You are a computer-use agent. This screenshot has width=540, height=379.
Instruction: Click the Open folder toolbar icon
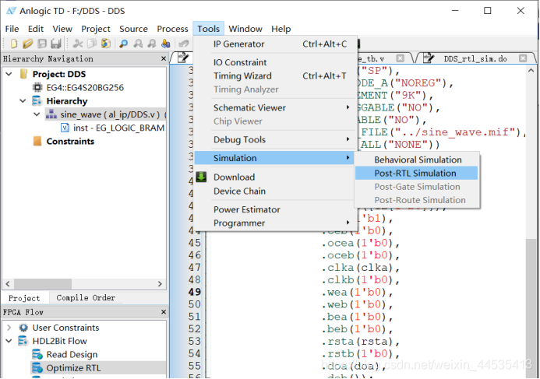(x=27, y=44)
